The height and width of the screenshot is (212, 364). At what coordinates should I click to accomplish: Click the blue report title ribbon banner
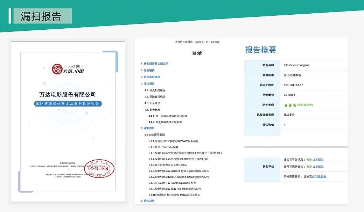click(x=68, y=104)
